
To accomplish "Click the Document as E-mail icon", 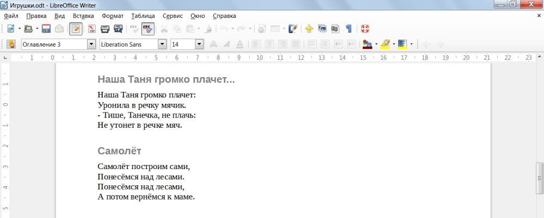I will [59, 29].
